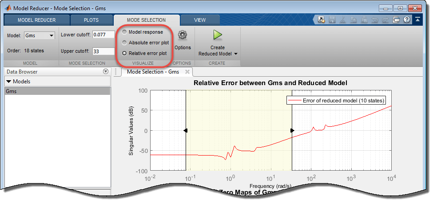Click the upper cutoff marker on the plot
Image resolution: width=433 pixels, height=203 pixels.
point(292,131)
